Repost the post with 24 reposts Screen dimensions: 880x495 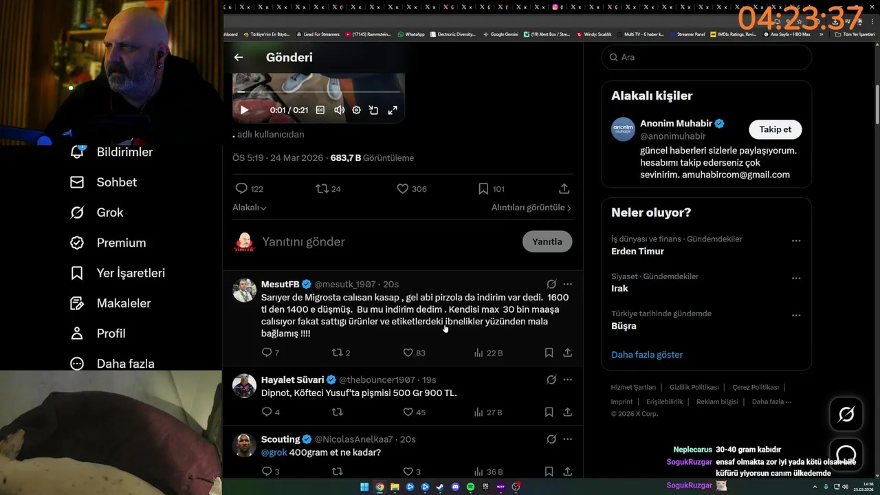[328, 188]
